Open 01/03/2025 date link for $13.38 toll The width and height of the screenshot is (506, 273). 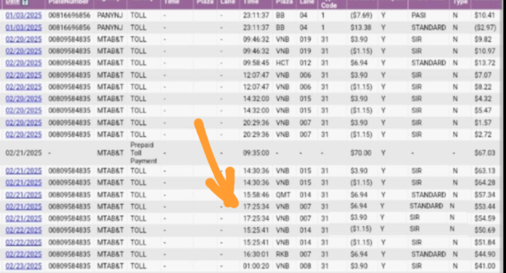[23, 28]
